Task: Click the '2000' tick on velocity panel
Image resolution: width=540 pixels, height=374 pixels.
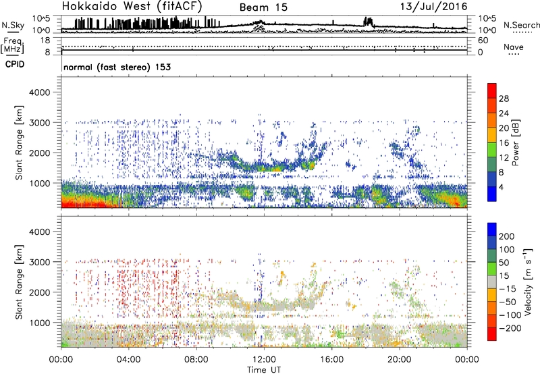Action: [39, 292]
